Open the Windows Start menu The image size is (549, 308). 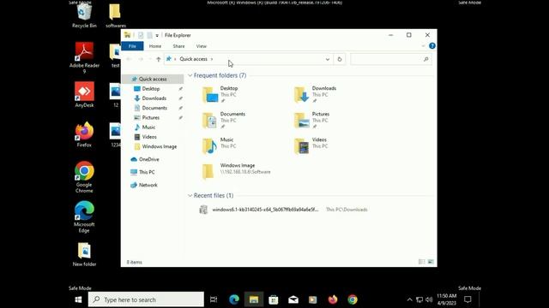click(x=78, y=299)
